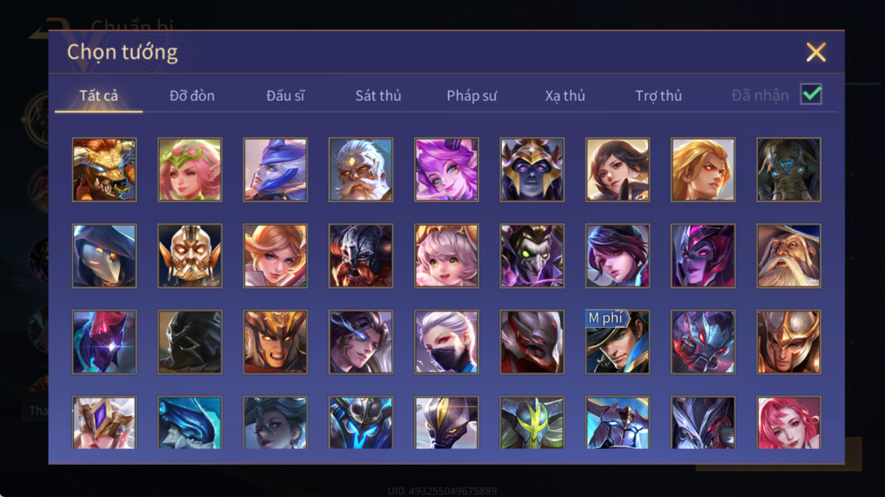The image size is (885, 497).
Task: Select the wizard with pointed hat and beard
Action: tap(789, 255)
